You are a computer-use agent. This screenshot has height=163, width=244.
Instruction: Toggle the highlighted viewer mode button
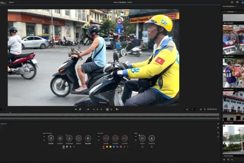point(107,110)
